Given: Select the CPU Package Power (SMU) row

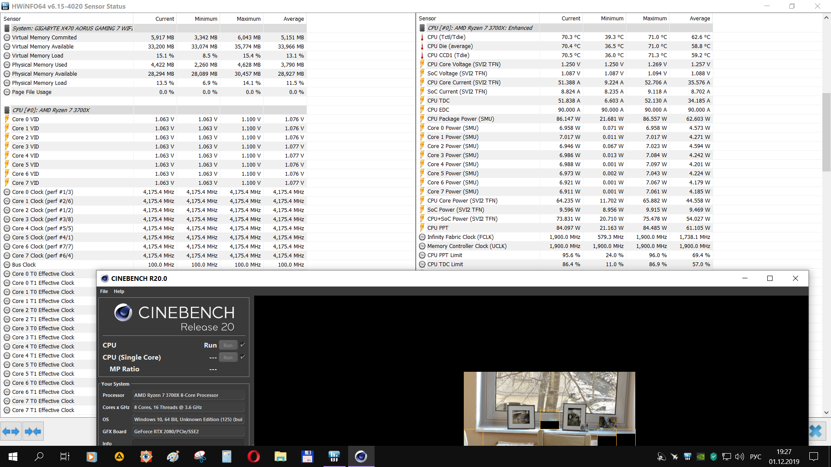Looking at the screenshot, I should 565,119.
